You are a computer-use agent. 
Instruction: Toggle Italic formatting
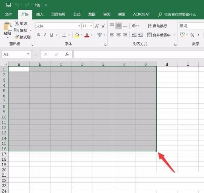(x=45, y=35)
